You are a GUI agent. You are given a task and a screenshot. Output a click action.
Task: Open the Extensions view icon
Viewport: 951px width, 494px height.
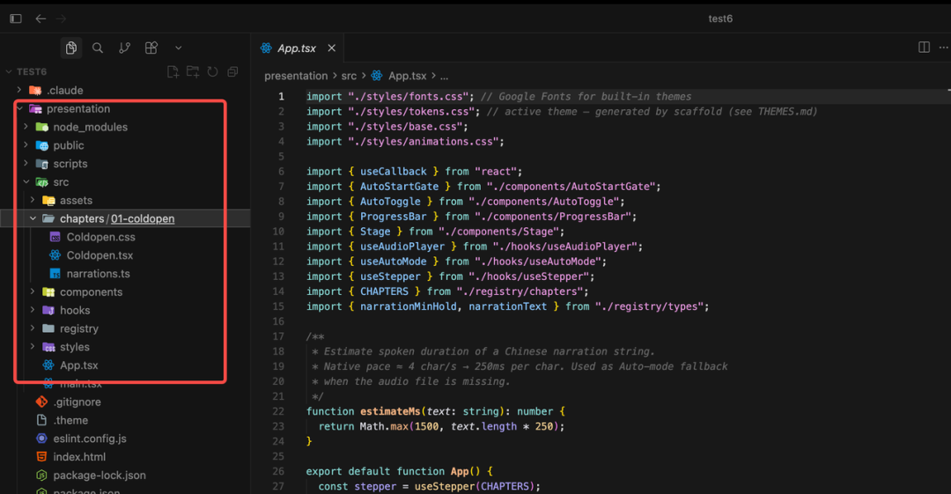(x=151, y=48)
